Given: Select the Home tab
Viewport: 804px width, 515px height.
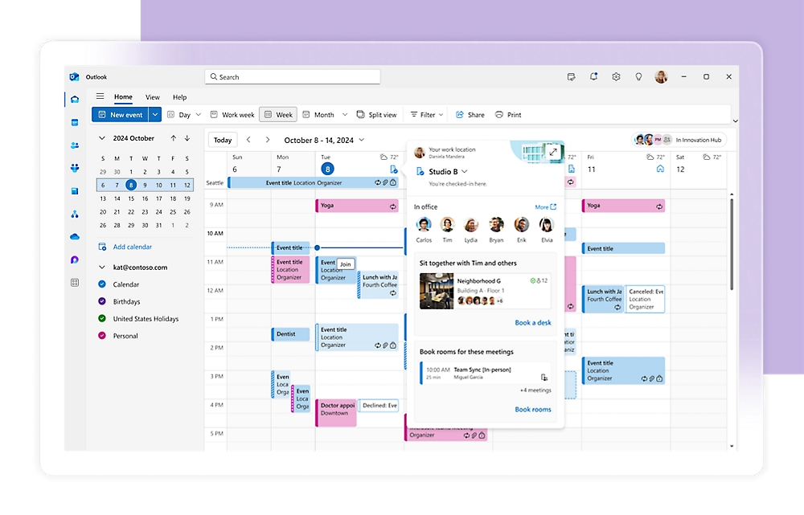Looking at the screenshot, I should coord(123,97).
